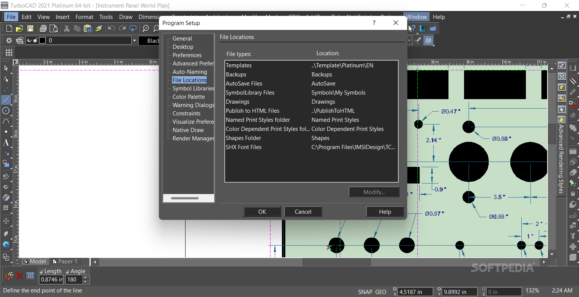This screenshot has height=297, width=579.
Task: Click the Paste clipboard icon
Action: [88, 28]
